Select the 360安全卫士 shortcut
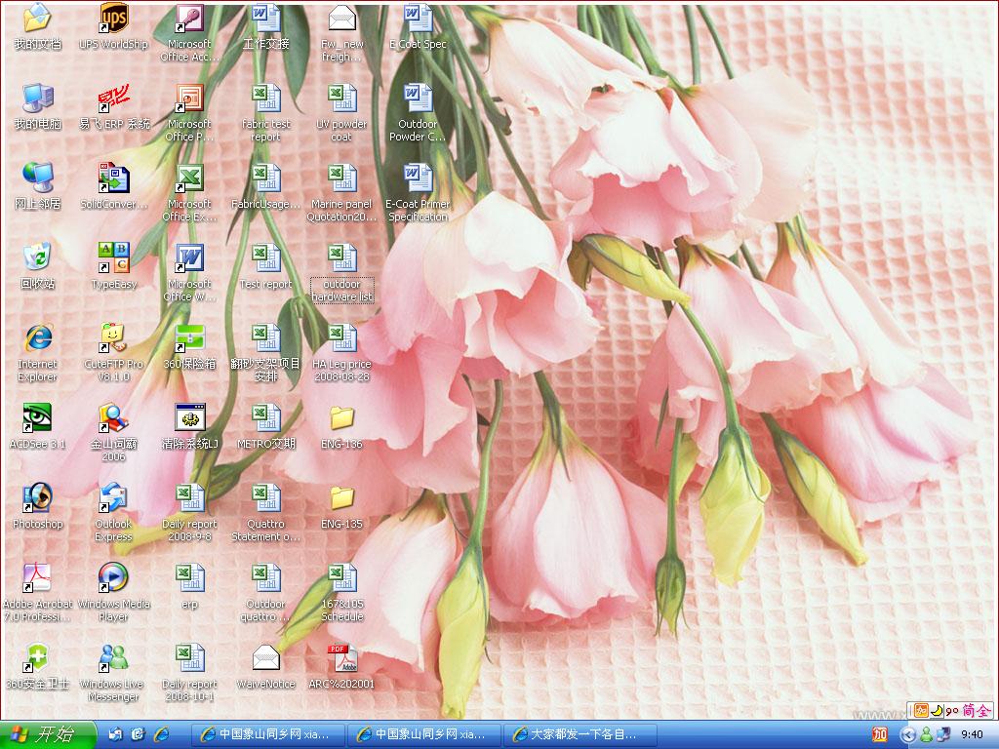 tap(38, 666)
